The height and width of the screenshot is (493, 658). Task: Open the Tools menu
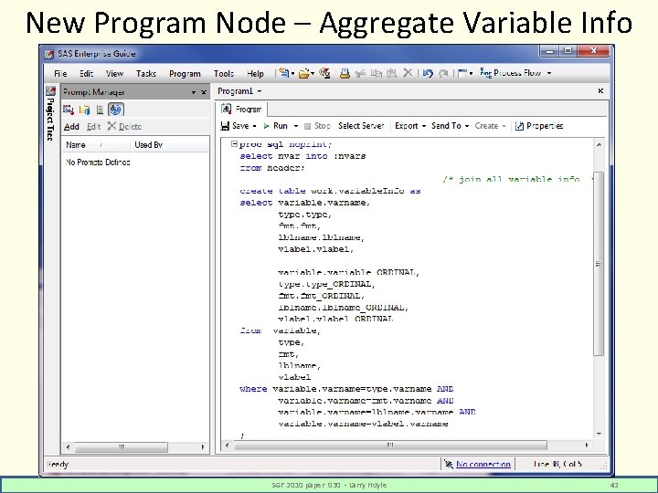click(224, 73)
